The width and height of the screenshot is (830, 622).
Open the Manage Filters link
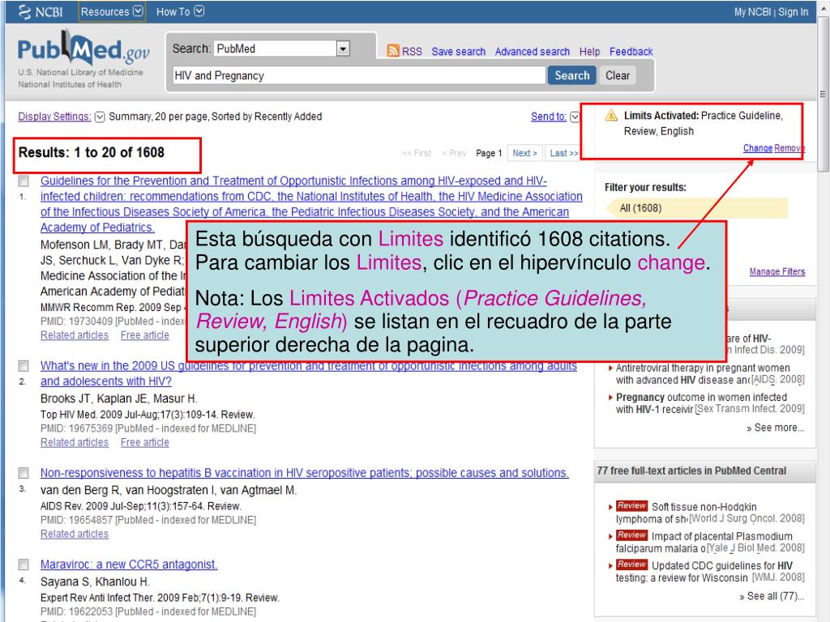pyautogui.click(x=777, y=271)
